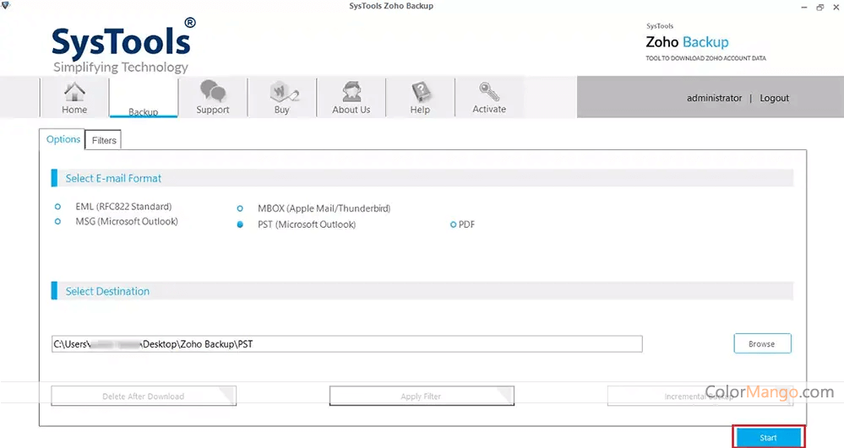Click the Logout link
The image size is (844, 448).
[774, 98]
